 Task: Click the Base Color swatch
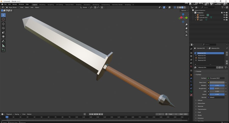(x=217, y=82)
